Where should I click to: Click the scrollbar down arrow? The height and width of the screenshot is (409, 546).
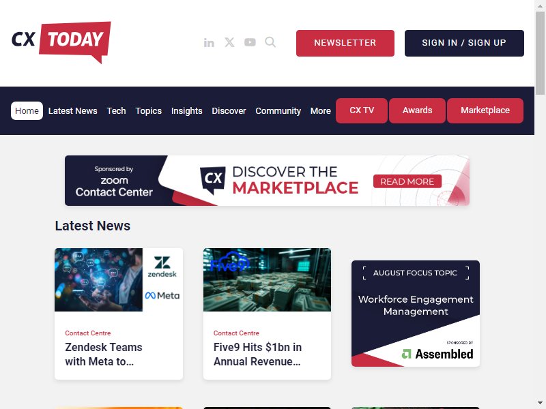pos(540,404)
